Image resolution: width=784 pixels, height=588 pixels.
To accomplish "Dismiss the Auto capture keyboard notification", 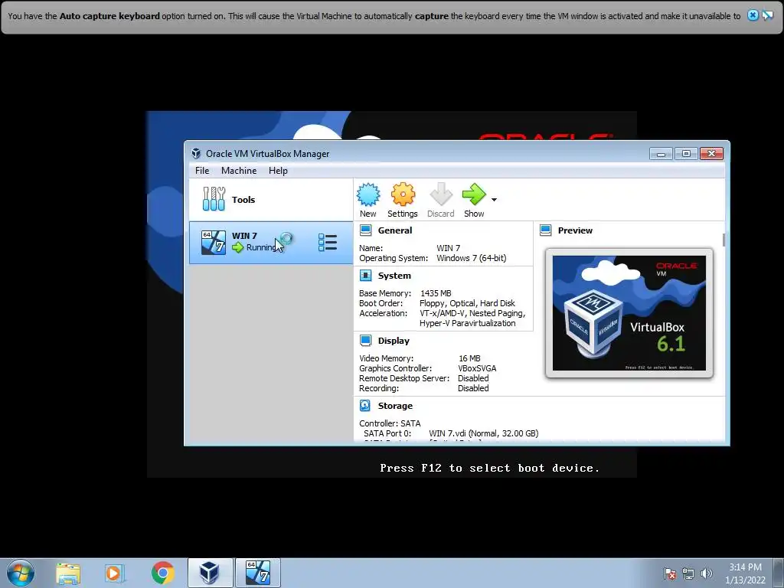I will (x=753, y=15).
